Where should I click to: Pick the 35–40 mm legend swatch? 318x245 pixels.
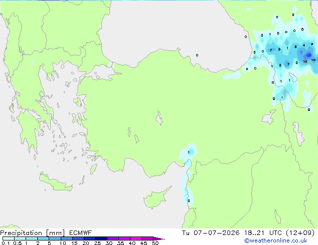(x=124, y=238)
